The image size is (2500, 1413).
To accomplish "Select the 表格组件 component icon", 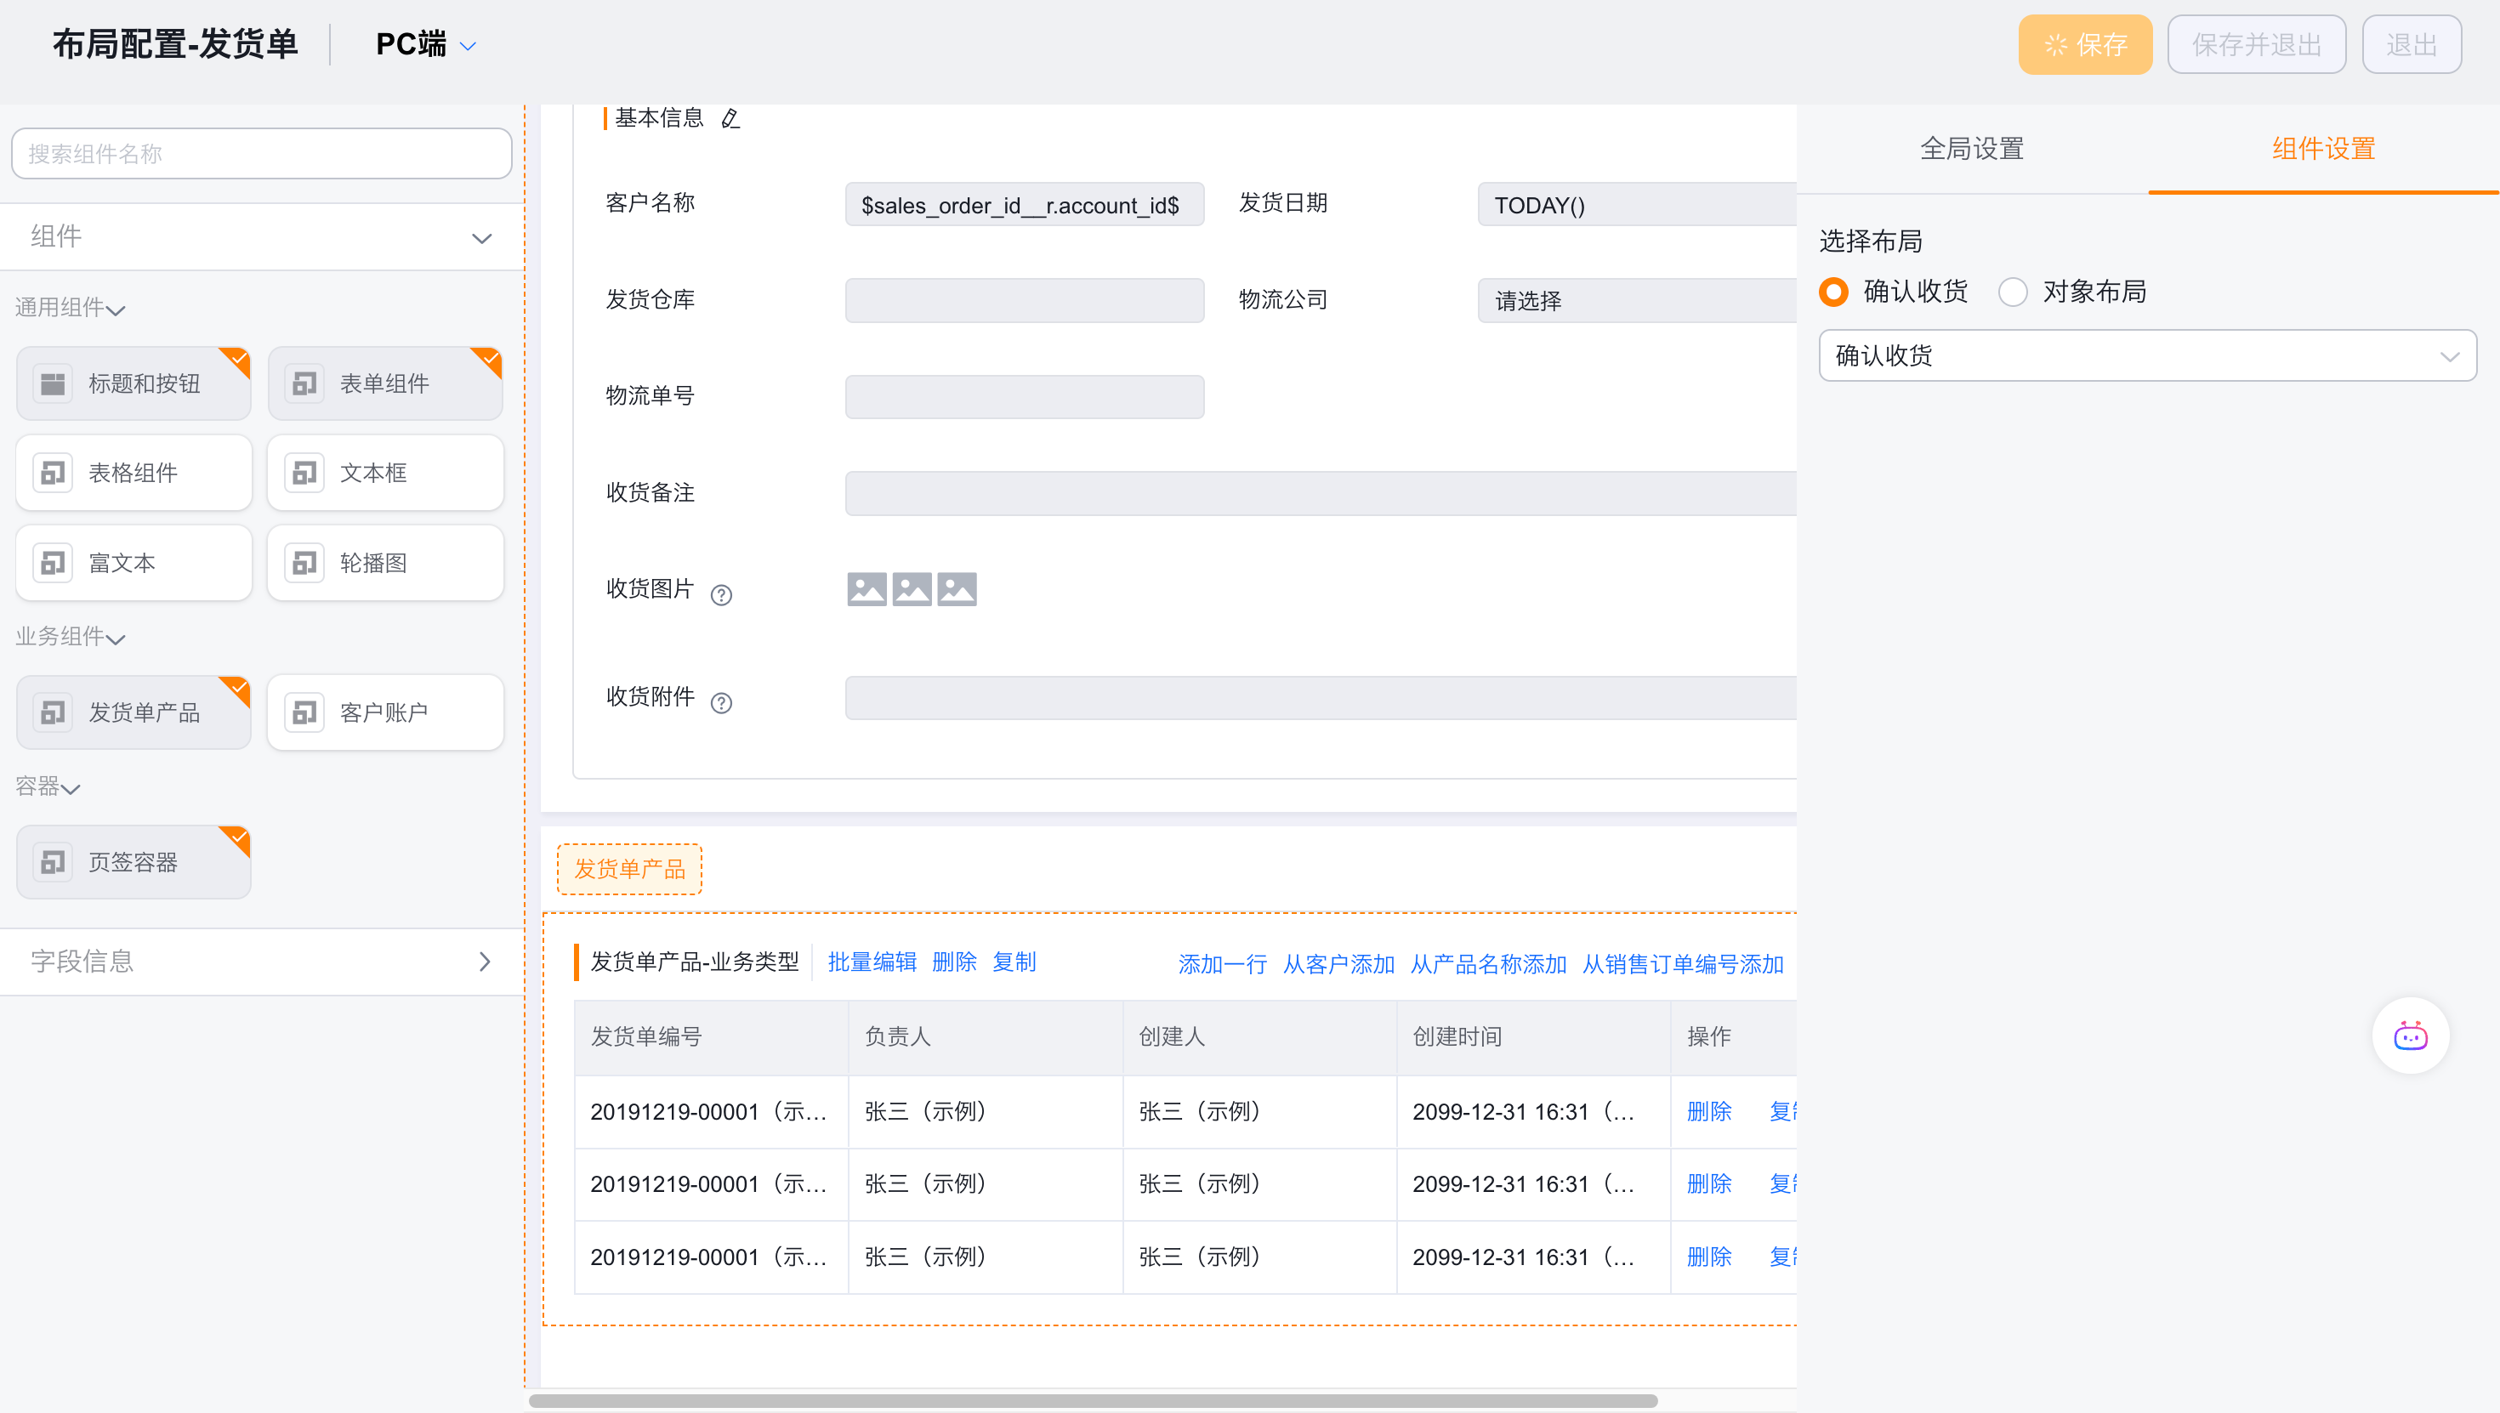I will 54,473.
